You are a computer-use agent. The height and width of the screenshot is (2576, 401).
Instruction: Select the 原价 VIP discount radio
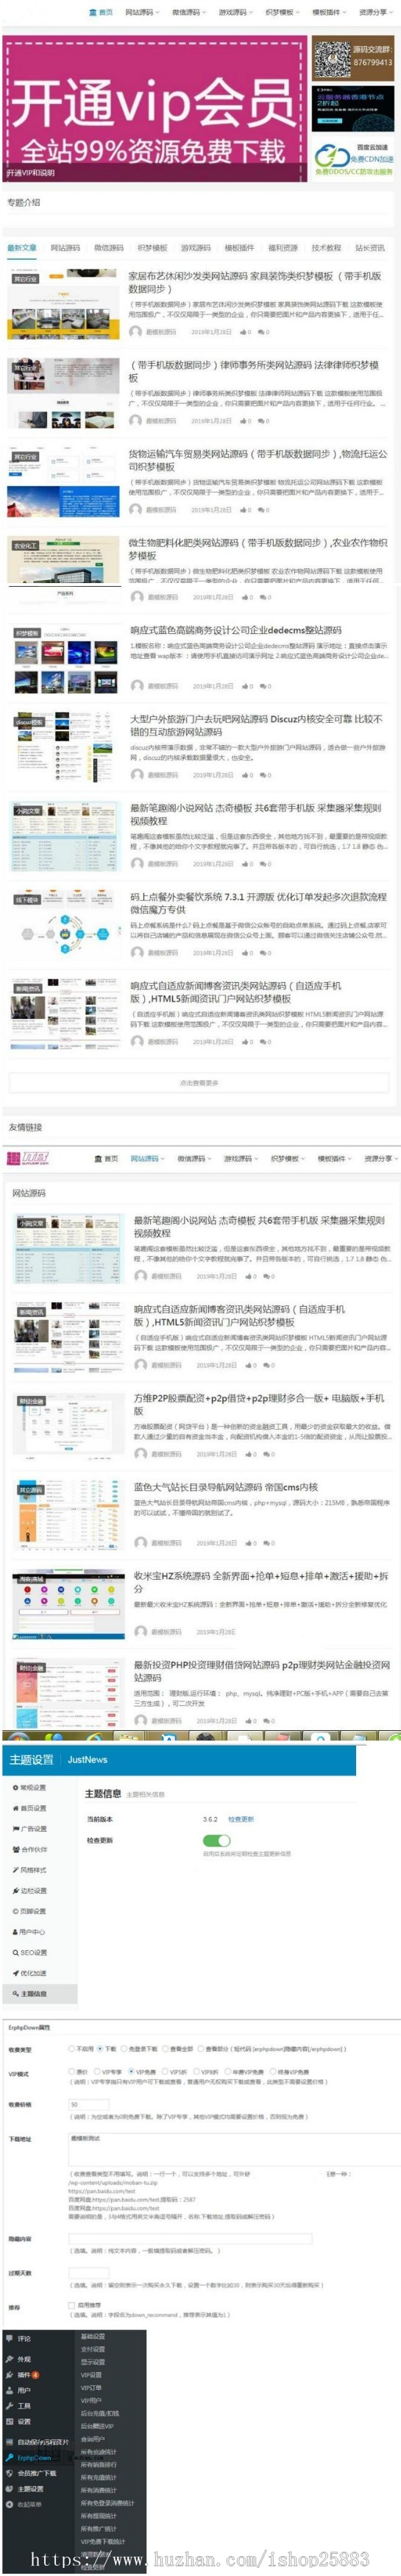72,2072
